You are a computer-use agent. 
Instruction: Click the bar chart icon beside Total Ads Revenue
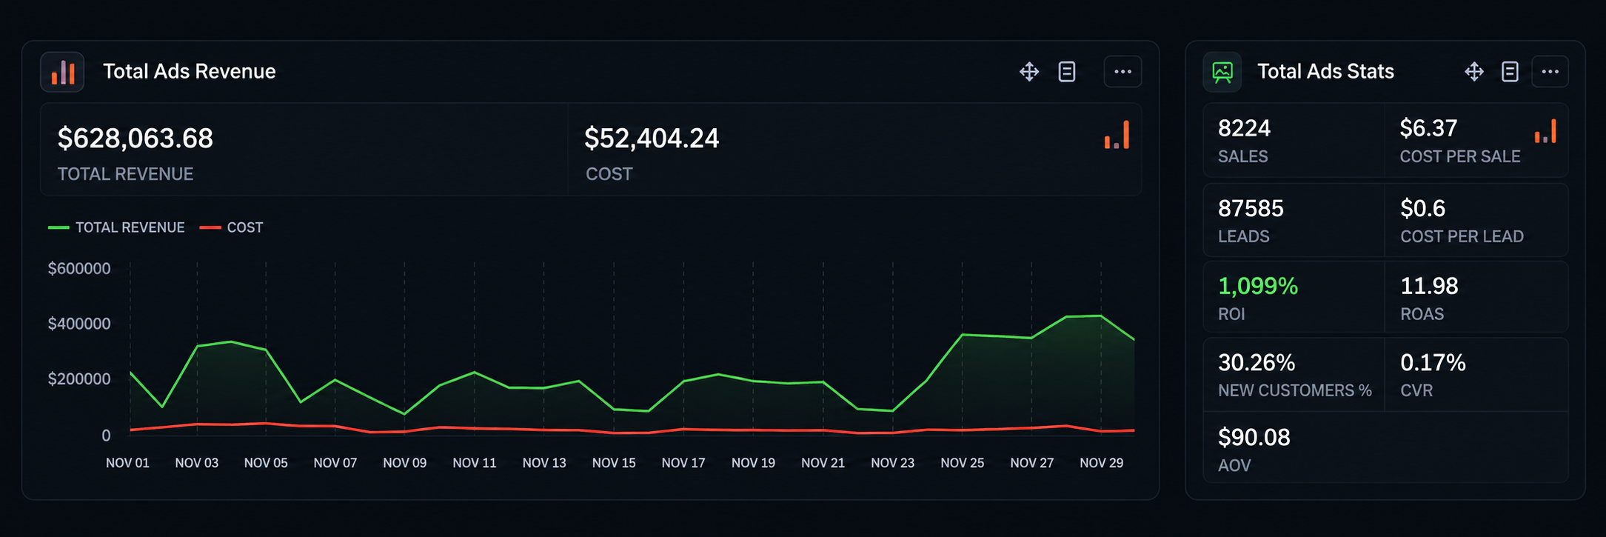click(x=62, y=72)
